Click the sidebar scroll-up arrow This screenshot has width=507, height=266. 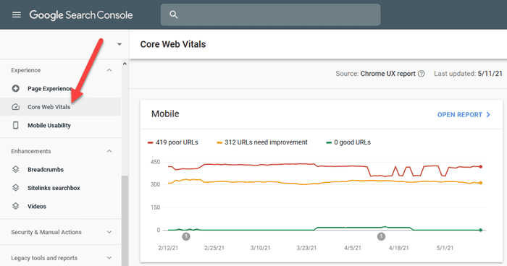(125, 64)
